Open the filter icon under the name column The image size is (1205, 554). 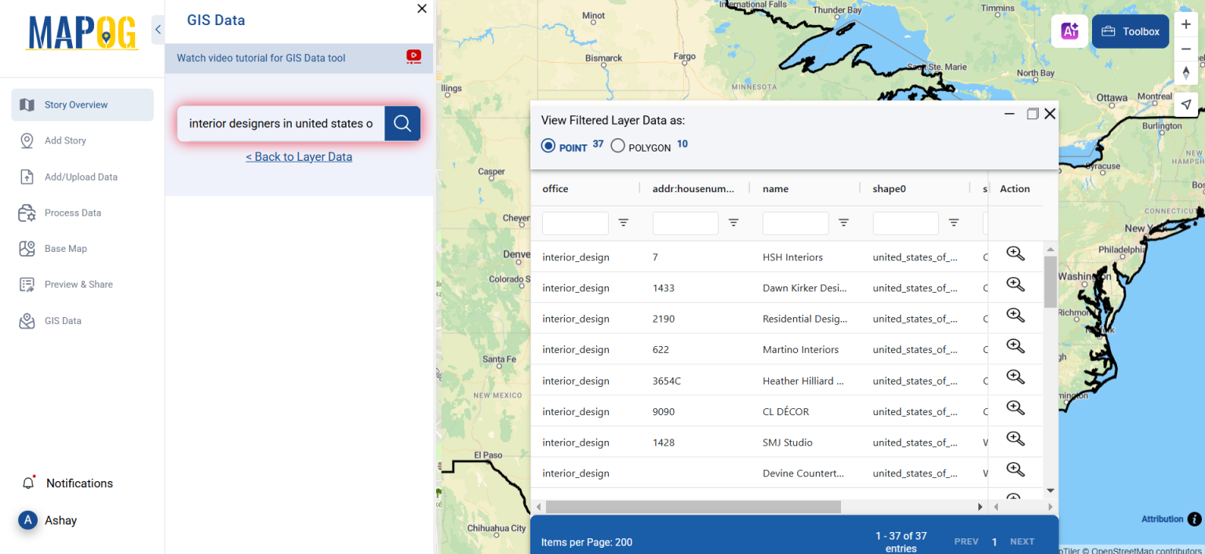[x=844, y=223]
